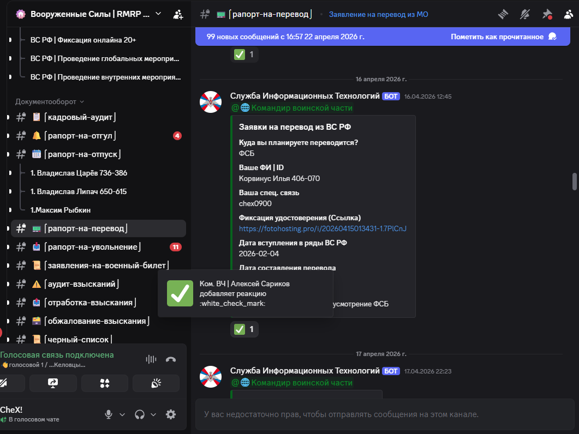The image size is (579, 434).
Task: Toggle channel notification mute bell
Action: pos(525,14)
